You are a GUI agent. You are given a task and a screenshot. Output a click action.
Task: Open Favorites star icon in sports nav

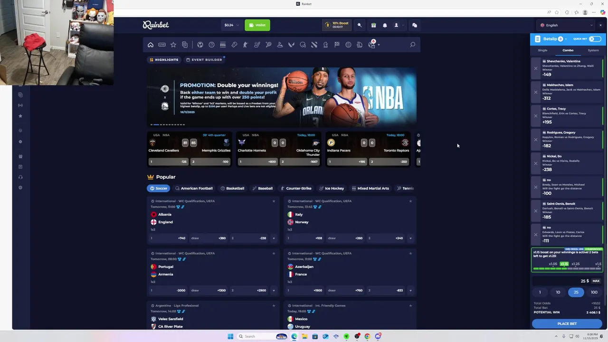(x=173, y=45)
